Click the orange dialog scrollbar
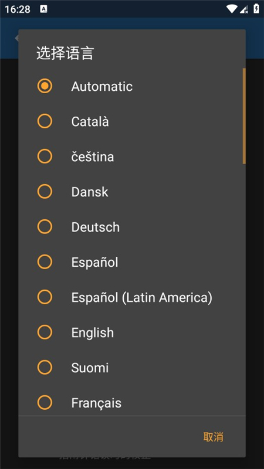 pos(244,116)
